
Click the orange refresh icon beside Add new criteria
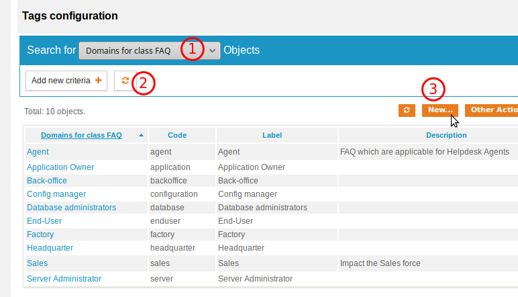point(125,81)
